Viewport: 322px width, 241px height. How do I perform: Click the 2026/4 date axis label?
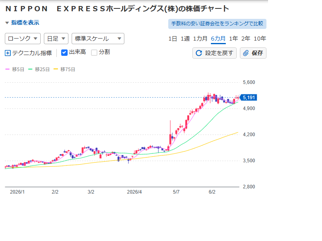click(134, 192)
